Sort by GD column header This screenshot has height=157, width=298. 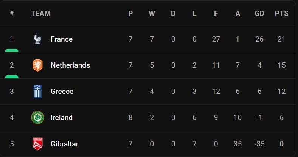[x=259, y=14]
